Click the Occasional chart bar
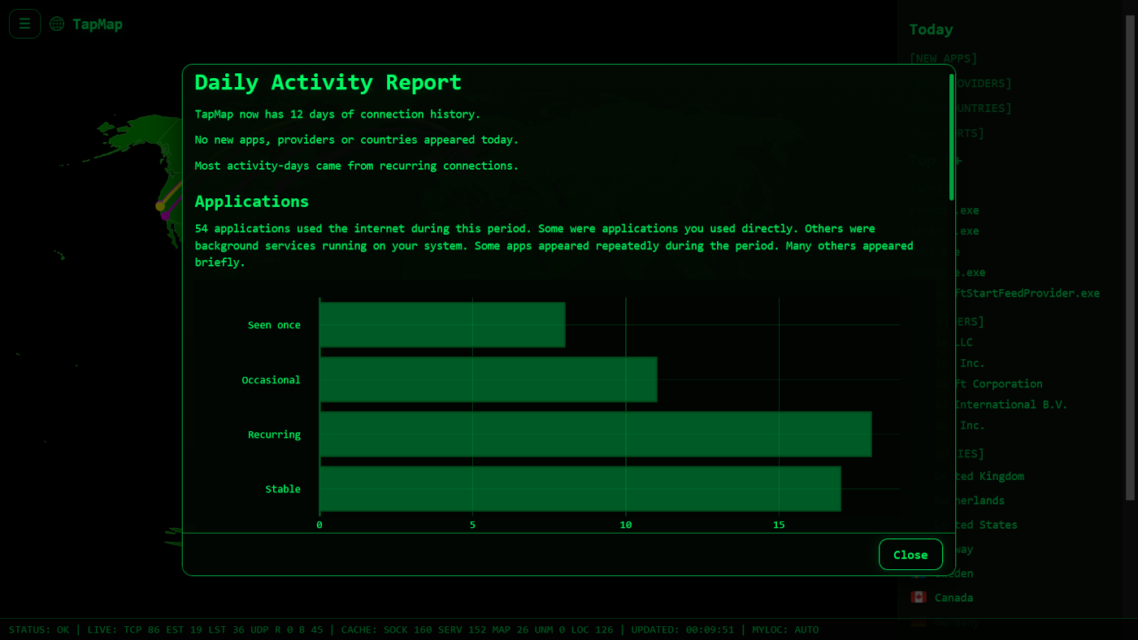The height and width of the screenshot is (640, 1138). pos(488,379)
